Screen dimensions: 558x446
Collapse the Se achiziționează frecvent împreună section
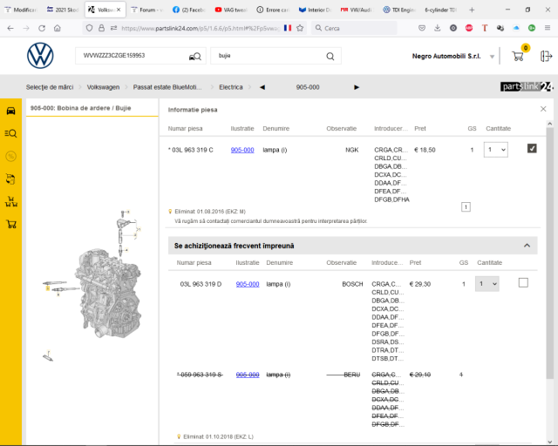[x=527, y=246]
